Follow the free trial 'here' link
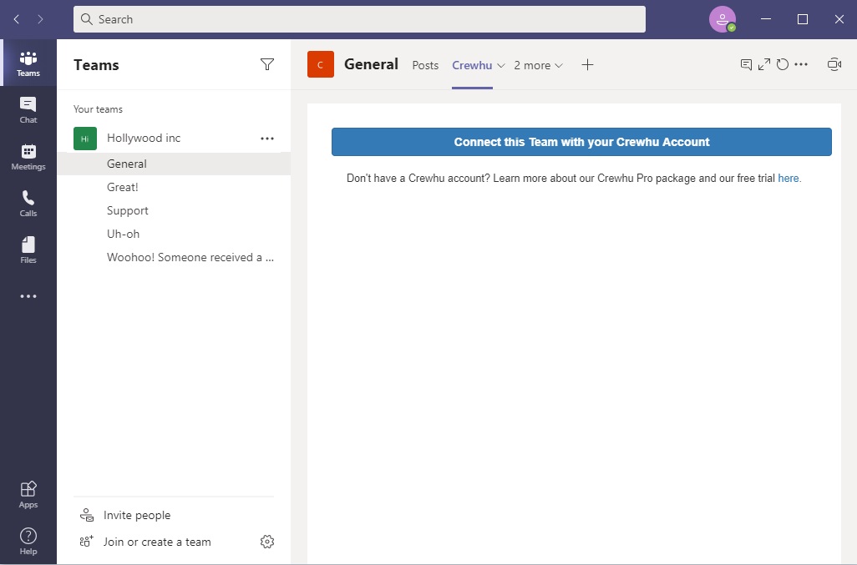The image size is (857, 565). tap(788, 178)
